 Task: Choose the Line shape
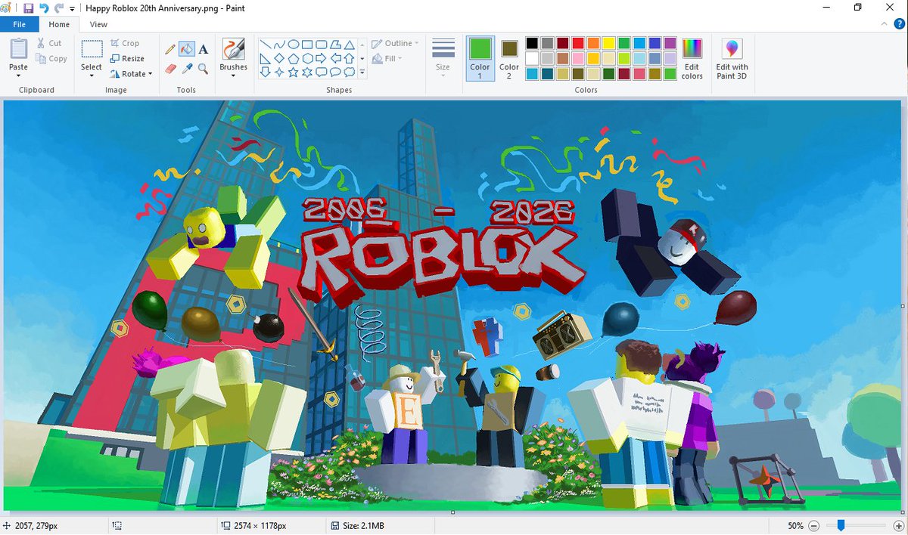coord(266,44)
